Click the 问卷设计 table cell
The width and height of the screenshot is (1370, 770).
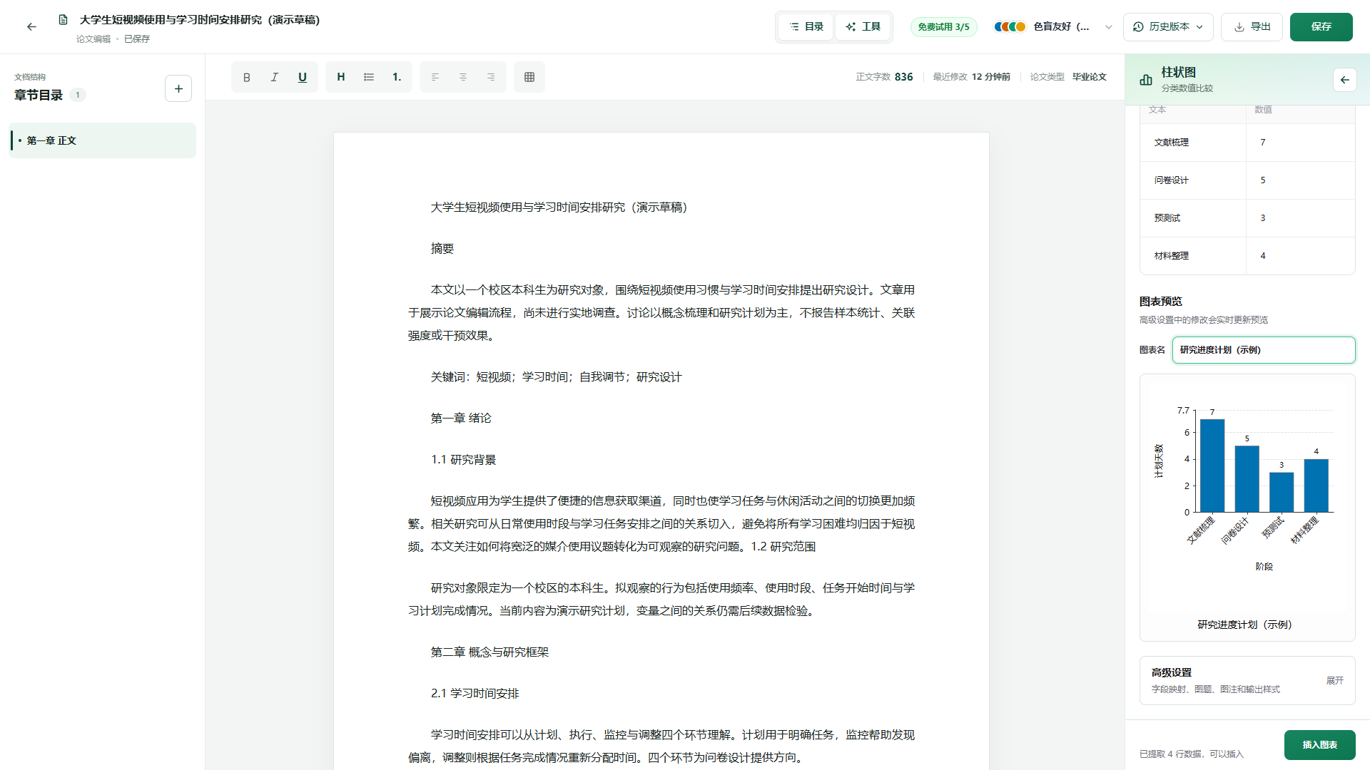(1193, 180)
